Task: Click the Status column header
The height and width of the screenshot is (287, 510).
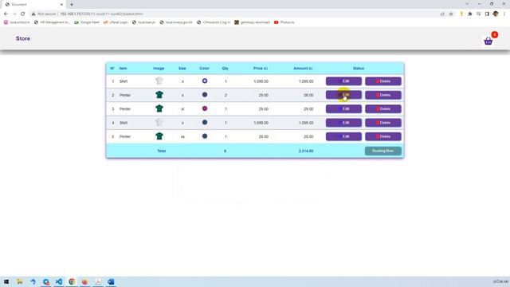Action: point(359,69)
